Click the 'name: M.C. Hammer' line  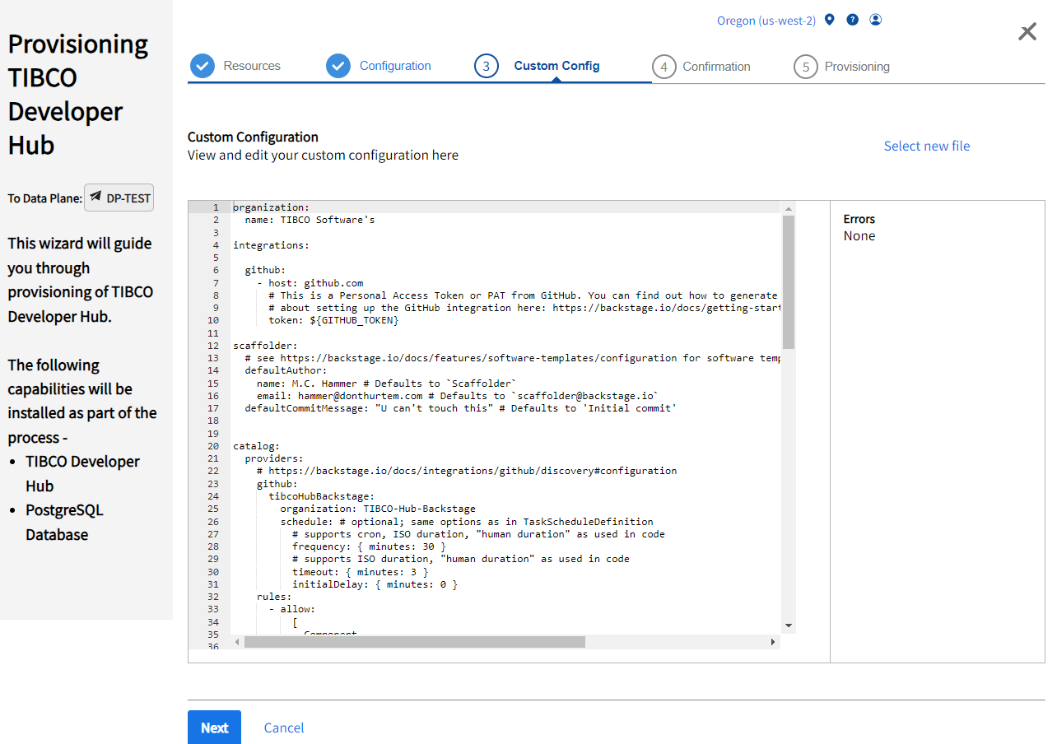click(387, 384)
